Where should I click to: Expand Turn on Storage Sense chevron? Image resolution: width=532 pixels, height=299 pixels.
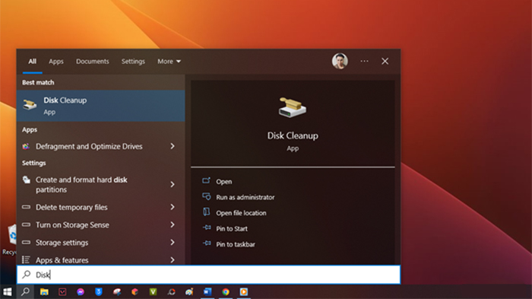(173, 224)
